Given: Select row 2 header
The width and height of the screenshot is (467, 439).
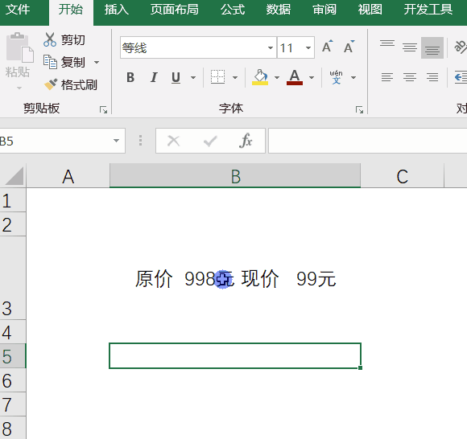Looking at the screenshot, I should click(x=13, y=224).
